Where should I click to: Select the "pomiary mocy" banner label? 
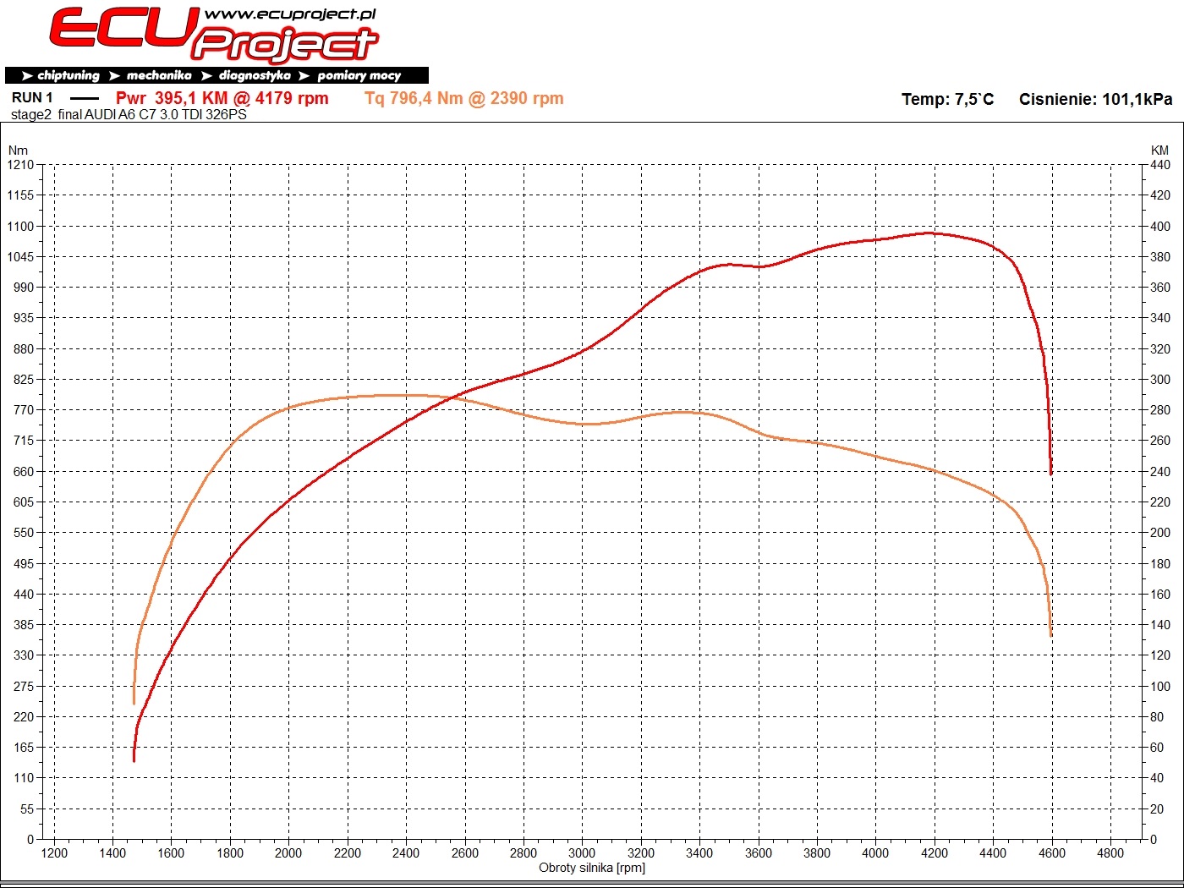pos(359,75)
